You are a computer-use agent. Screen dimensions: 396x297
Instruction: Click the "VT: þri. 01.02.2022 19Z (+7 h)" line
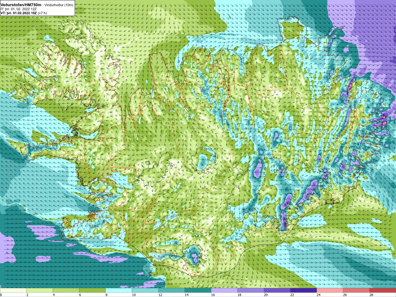[24, 13]
